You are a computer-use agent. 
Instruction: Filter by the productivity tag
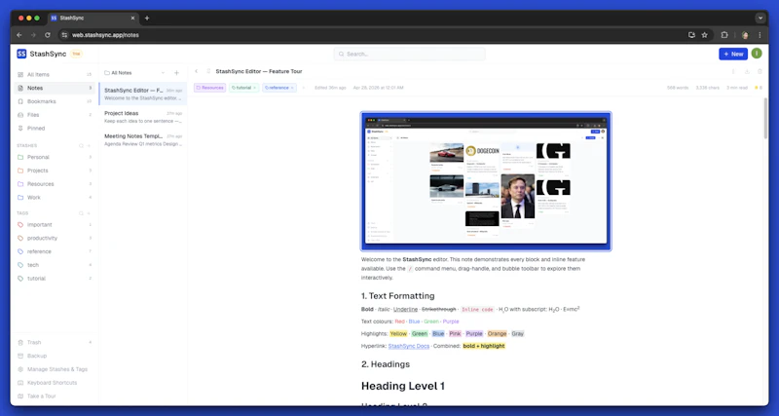coord(55,238)
